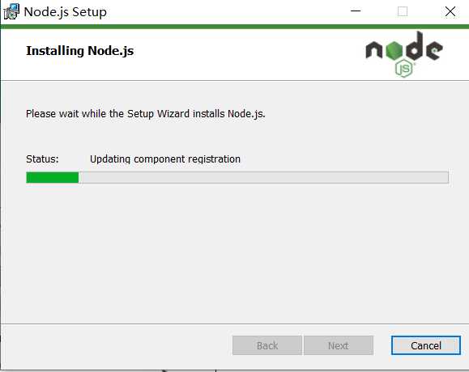The height and width of the screenshot is (372, 469).
Task: Click the disabled maximize window button
Action: [403, 11]
